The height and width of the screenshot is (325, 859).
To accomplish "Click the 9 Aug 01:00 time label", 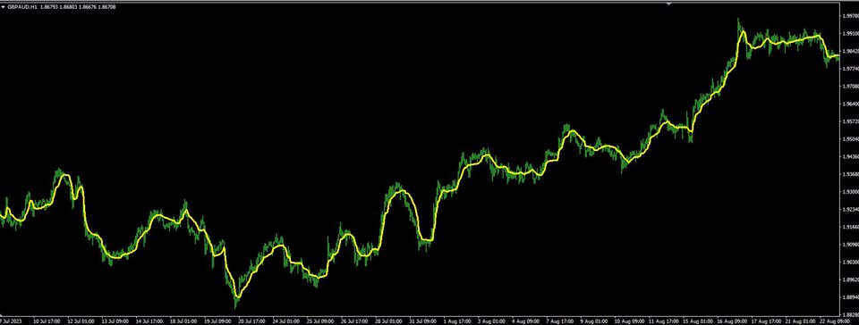I will [x=595, y=321].
